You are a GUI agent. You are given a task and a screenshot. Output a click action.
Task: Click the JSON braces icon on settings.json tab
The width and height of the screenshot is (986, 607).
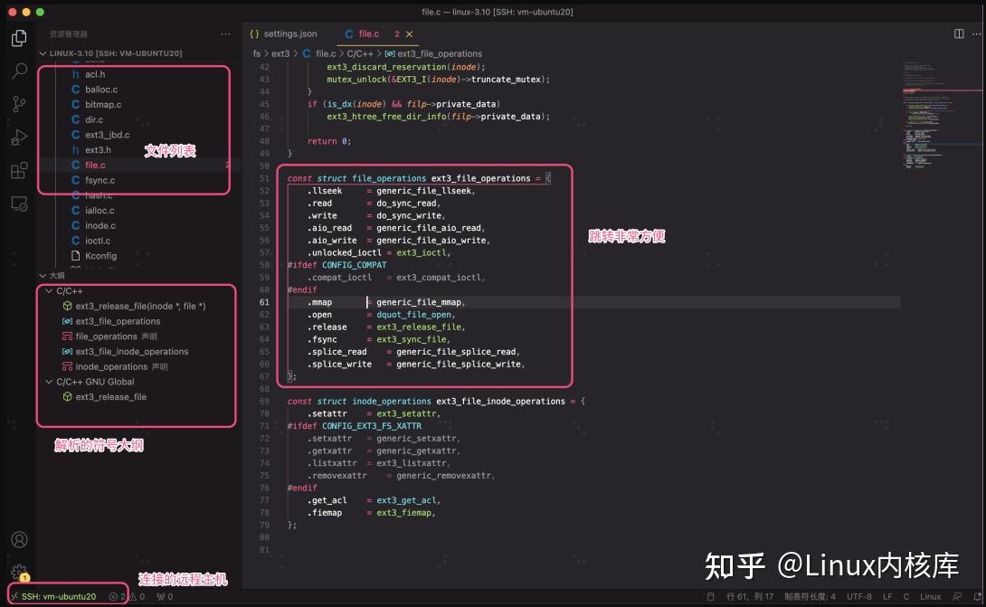click(254, 34)
